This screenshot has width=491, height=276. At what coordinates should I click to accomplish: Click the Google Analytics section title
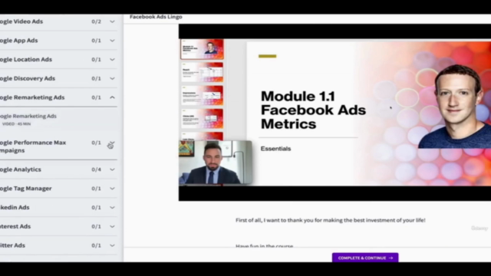(x=21, y=169)
